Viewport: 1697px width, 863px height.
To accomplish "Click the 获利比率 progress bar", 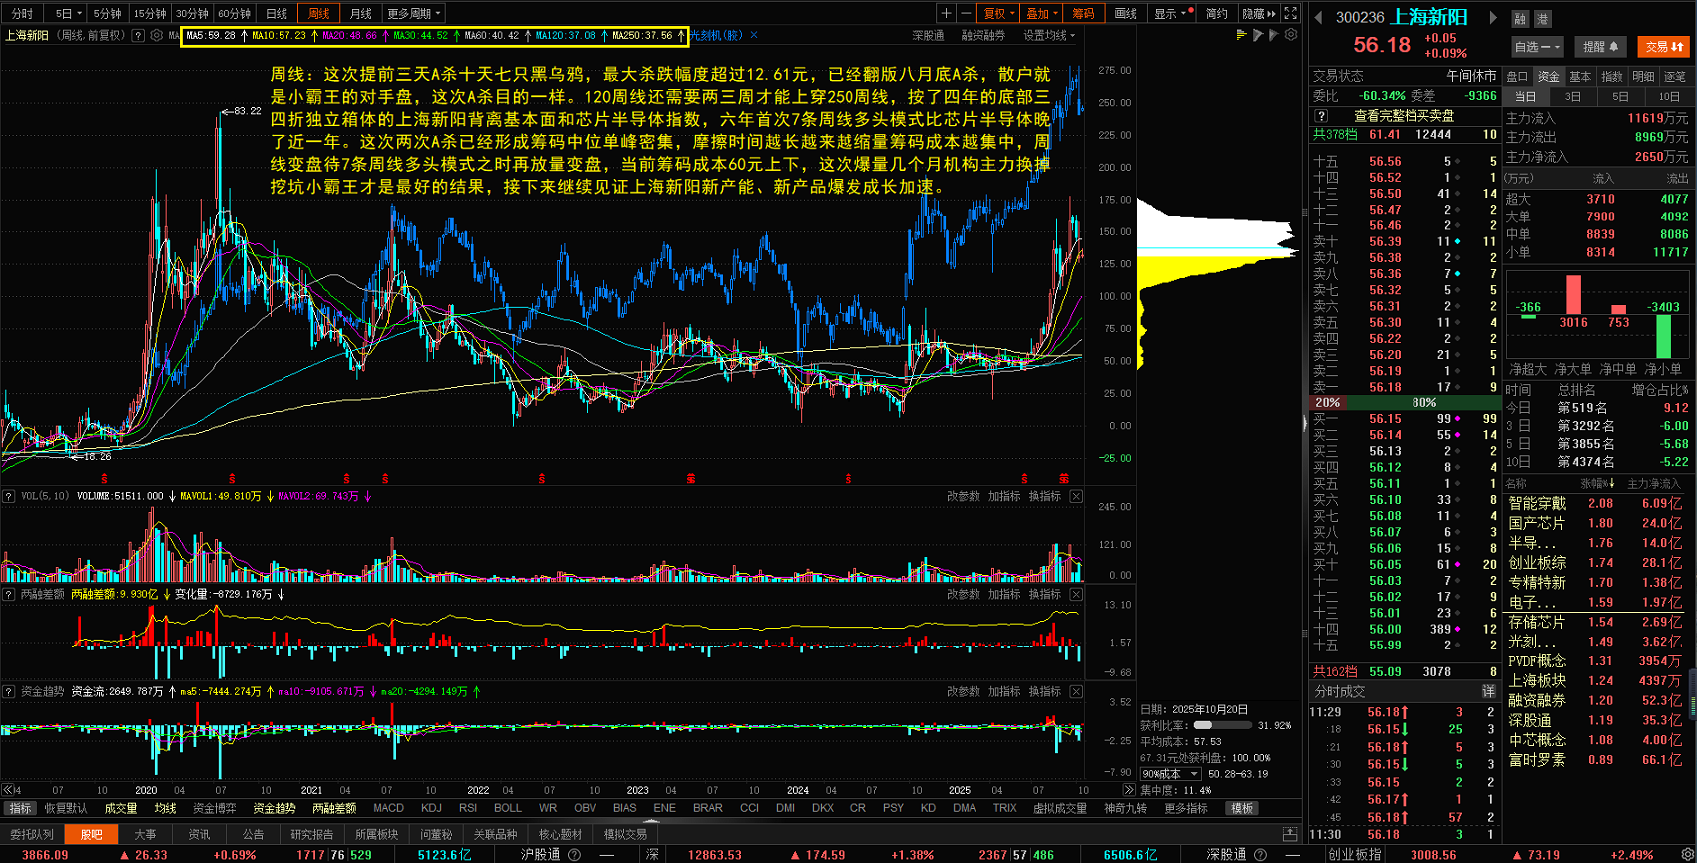I will (x=1223, y=725).
